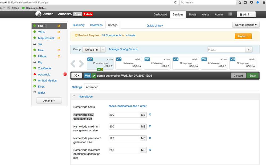Open the 14 Components link
Viewport: 266px width, 165px height.
(112, 36)
